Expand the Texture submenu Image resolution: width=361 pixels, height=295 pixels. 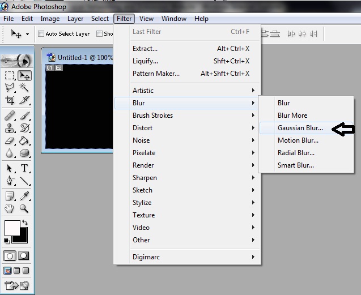point(188,215)
